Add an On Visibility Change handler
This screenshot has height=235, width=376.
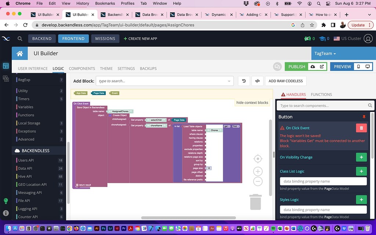pyautogui.click(x=361, y=157)
